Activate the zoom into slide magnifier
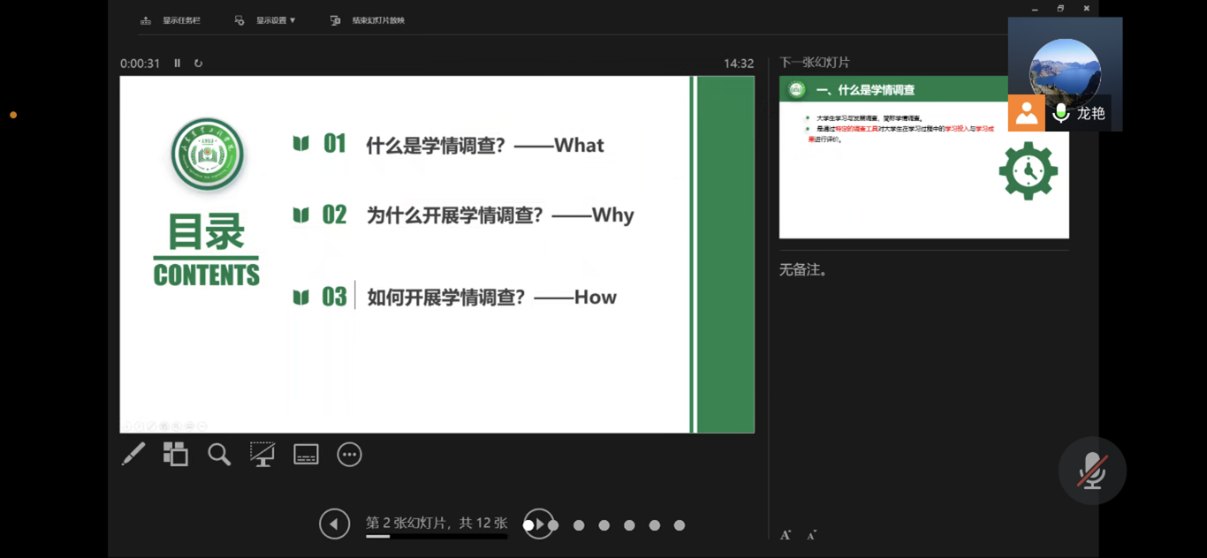1207x558 pixels. pyautogui.click(x=219, y=455)
